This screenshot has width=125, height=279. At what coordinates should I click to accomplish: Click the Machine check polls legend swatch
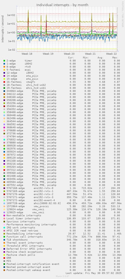pyautogui.click(x=4, y=255)
